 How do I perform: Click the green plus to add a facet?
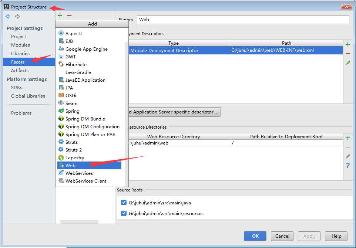[60, 16]
